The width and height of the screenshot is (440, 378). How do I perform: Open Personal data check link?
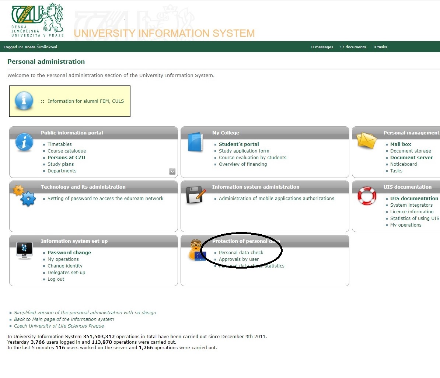(241, 253)
